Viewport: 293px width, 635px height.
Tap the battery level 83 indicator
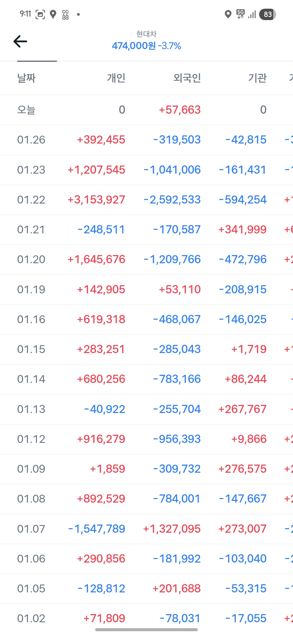click(267, 14)
